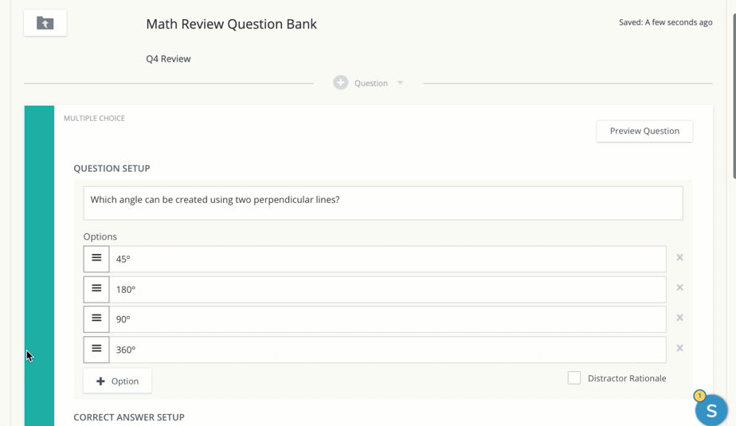Expand the Question type dropdown arrow
Viewport: 736px width, 426px height.
(x=401, y=83)
